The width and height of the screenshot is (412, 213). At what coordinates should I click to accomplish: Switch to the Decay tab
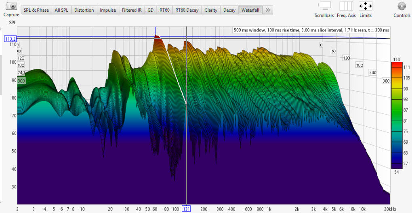(229, 10)
